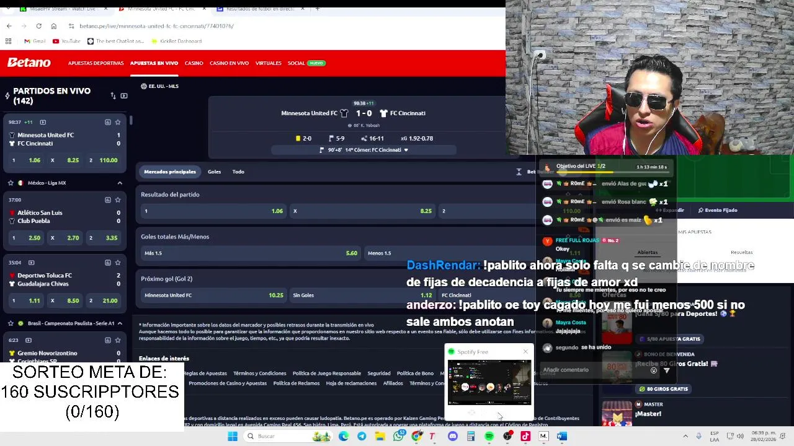
Task: Pick Minnesota win at 1.06 in Resultado del partido
Action: coord(213,211)
